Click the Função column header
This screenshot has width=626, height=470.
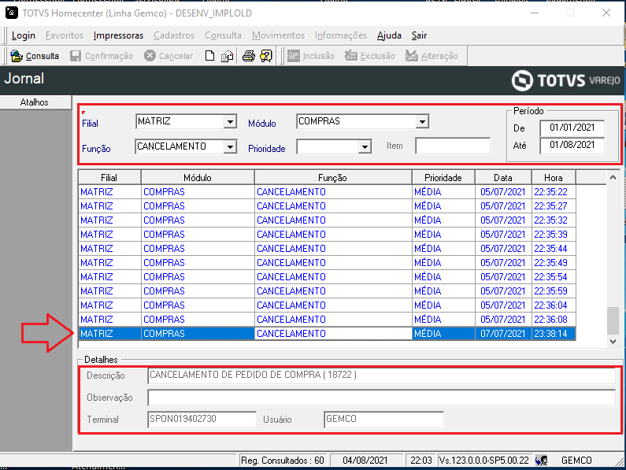[x=333, y=178]
